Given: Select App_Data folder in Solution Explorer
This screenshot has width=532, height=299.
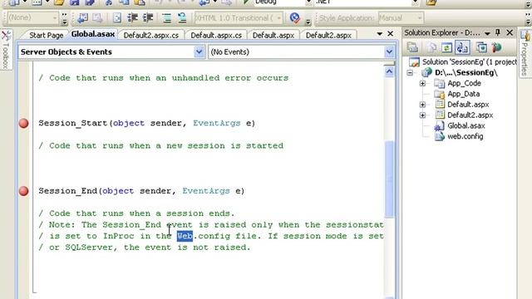Looking at the screenshot, I should click(x=464, y=94).
